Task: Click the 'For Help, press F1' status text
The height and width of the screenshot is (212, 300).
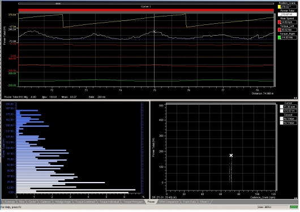Action: tap(11, 207)
